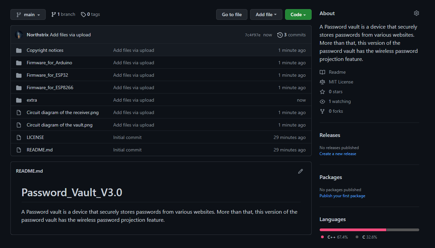
Task: Edit the README using the pencil icon
Action: (x=300, y=171)
